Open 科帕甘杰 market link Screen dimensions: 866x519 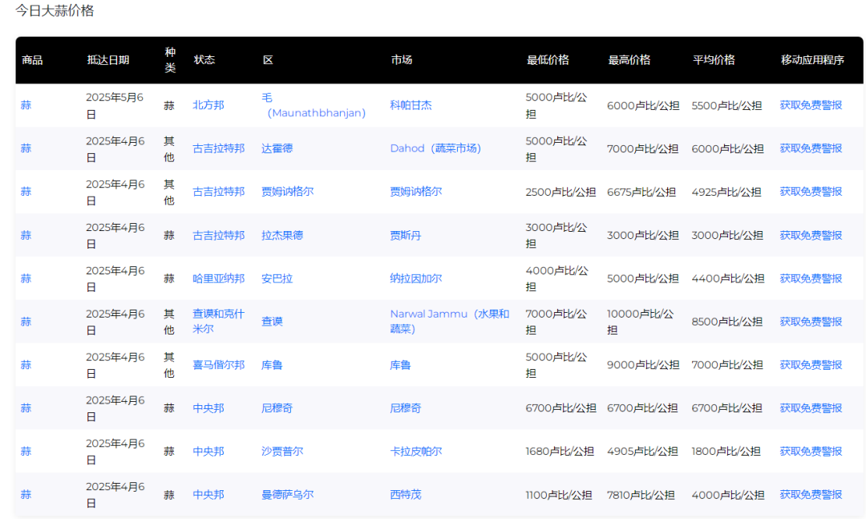pos(411,105)
